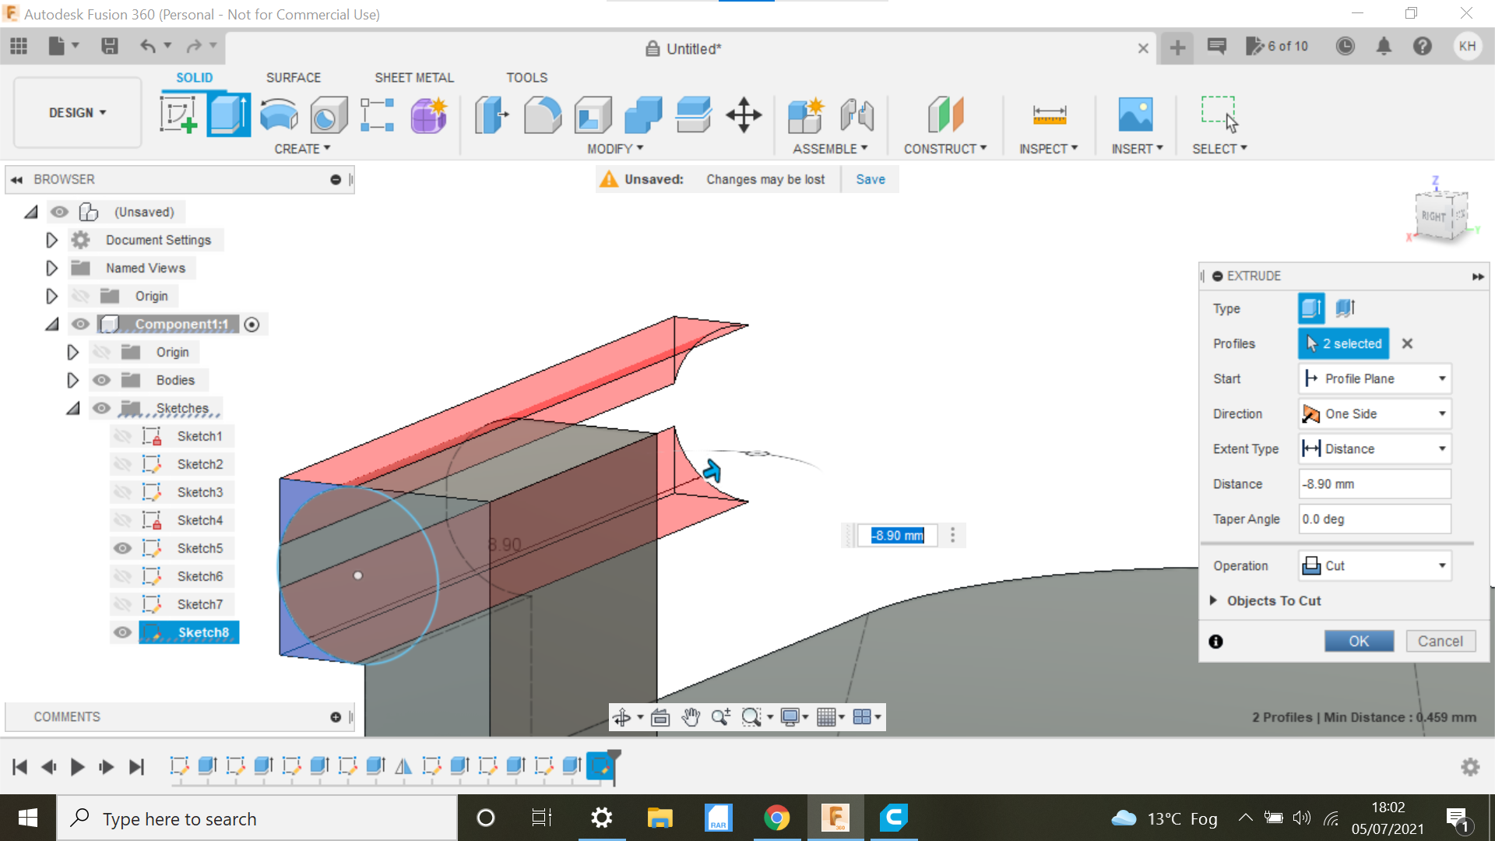Expand the Extent Type dropdown
The height and width of the screenshot is (841, 1495).
point(1443,449)
